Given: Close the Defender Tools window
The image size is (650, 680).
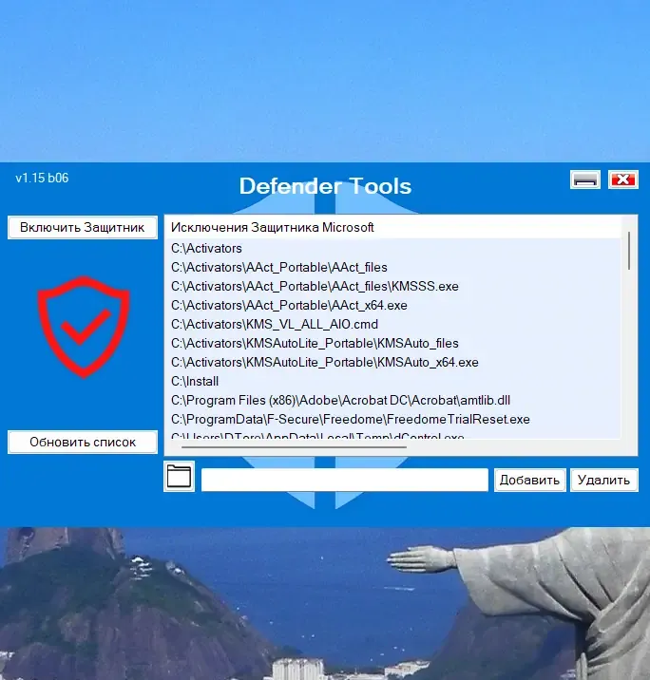Looking at the screenshot, I should tap(623, 179).
